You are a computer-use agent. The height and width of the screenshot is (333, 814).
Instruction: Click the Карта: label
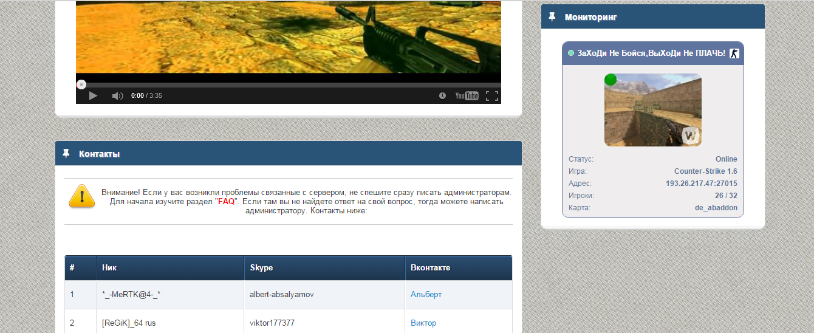[580, 208]
